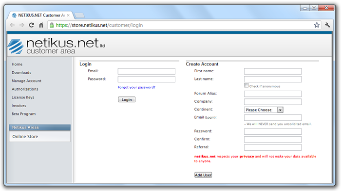Screen dimensions: 341x191
Task: Submit with the Add User button
Action: (203, 175)
